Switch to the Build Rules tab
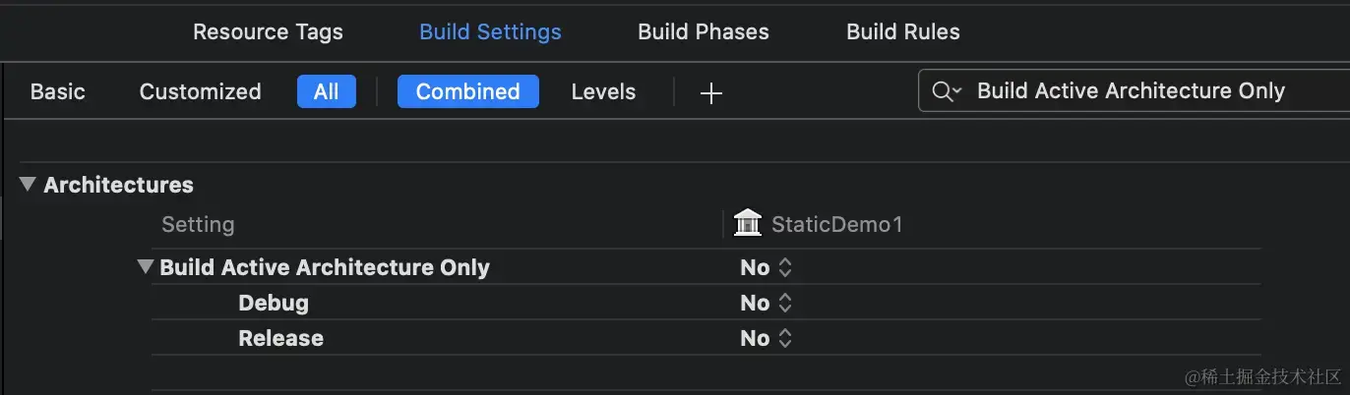 pyautogui.click(x=902, y=31)
